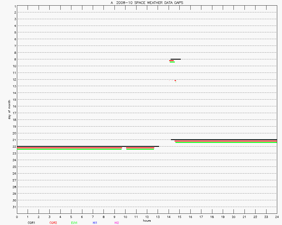
Task: Select the long black COR1 bar on day 22
Action: pyautogui.click(x=88, y=146)
